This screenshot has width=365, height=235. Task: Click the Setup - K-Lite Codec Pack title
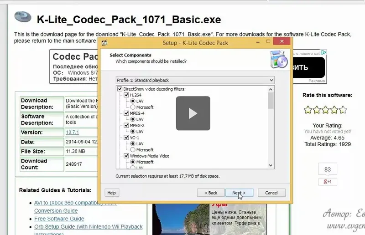coord(195,43)
